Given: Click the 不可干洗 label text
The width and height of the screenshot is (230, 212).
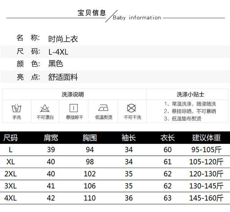Looking at the screenshot, I should (x=132, y=117).
